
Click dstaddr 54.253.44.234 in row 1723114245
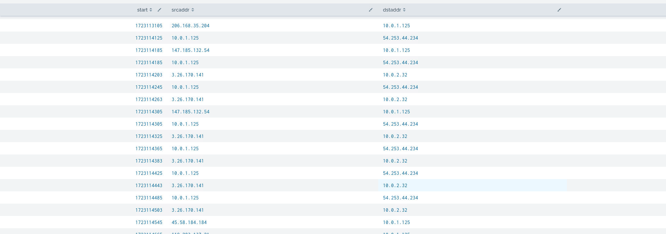pos(400,87)
